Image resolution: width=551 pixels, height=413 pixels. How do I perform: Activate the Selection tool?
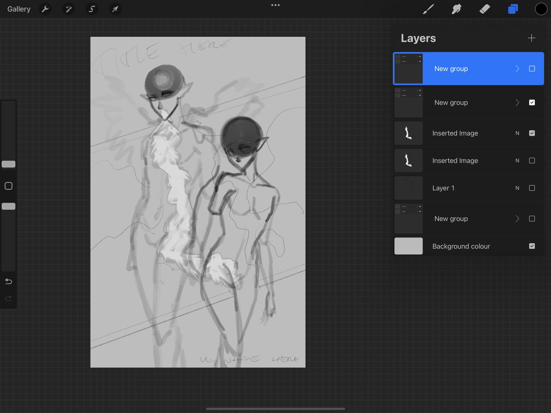(x=92, y=9)
